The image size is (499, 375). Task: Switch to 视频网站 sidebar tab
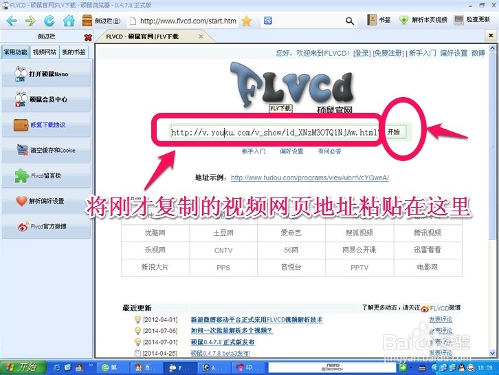(x=44, y=52)
